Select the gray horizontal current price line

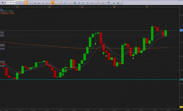(89, 31)
